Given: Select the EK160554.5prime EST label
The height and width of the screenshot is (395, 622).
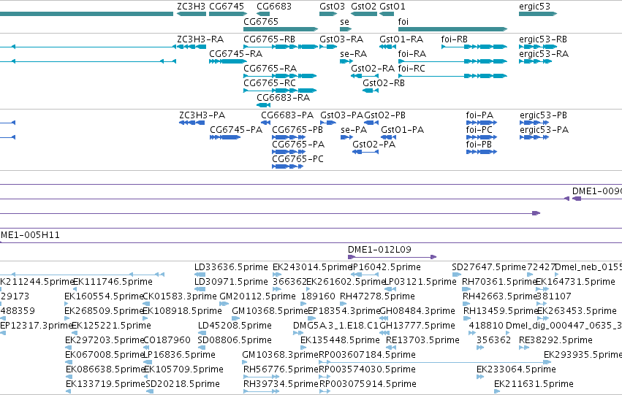Looking at the screenshot, I should 104,296.
